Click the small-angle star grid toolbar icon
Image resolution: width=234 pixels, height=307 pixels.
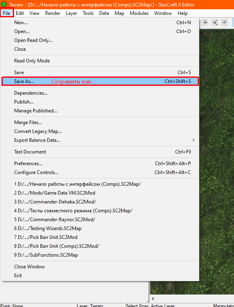pyautogui.click(x=224, y=22)
